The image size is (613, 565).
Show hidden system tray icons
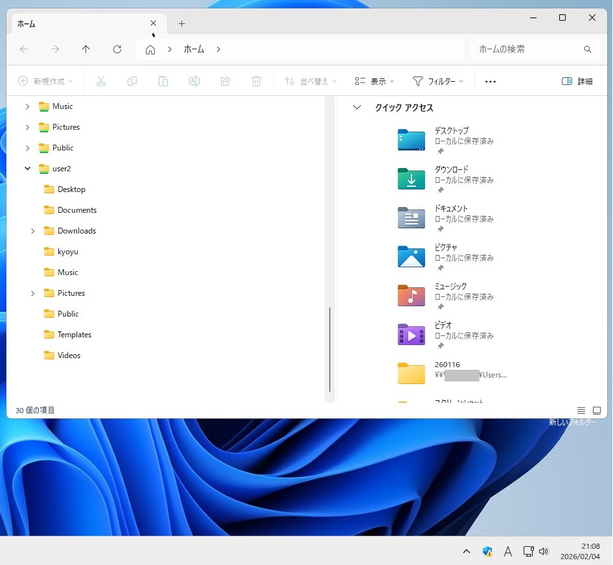466,551
